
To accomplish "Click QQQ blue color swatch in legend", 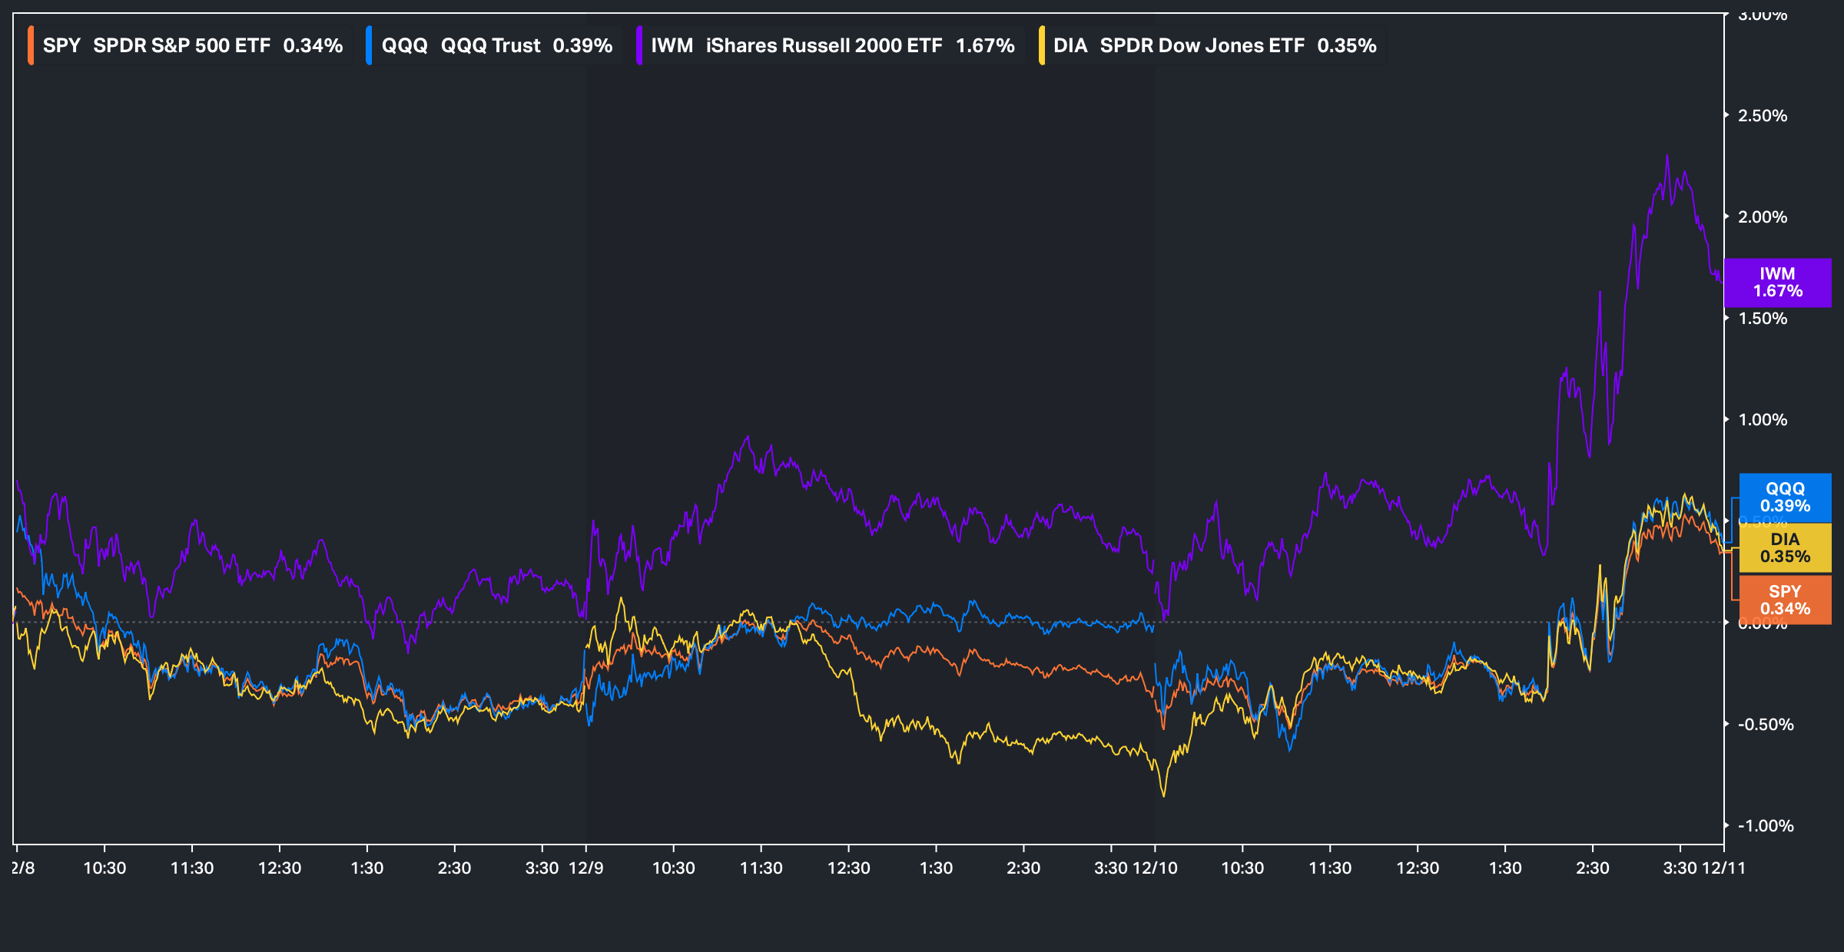I will point(370,46).
